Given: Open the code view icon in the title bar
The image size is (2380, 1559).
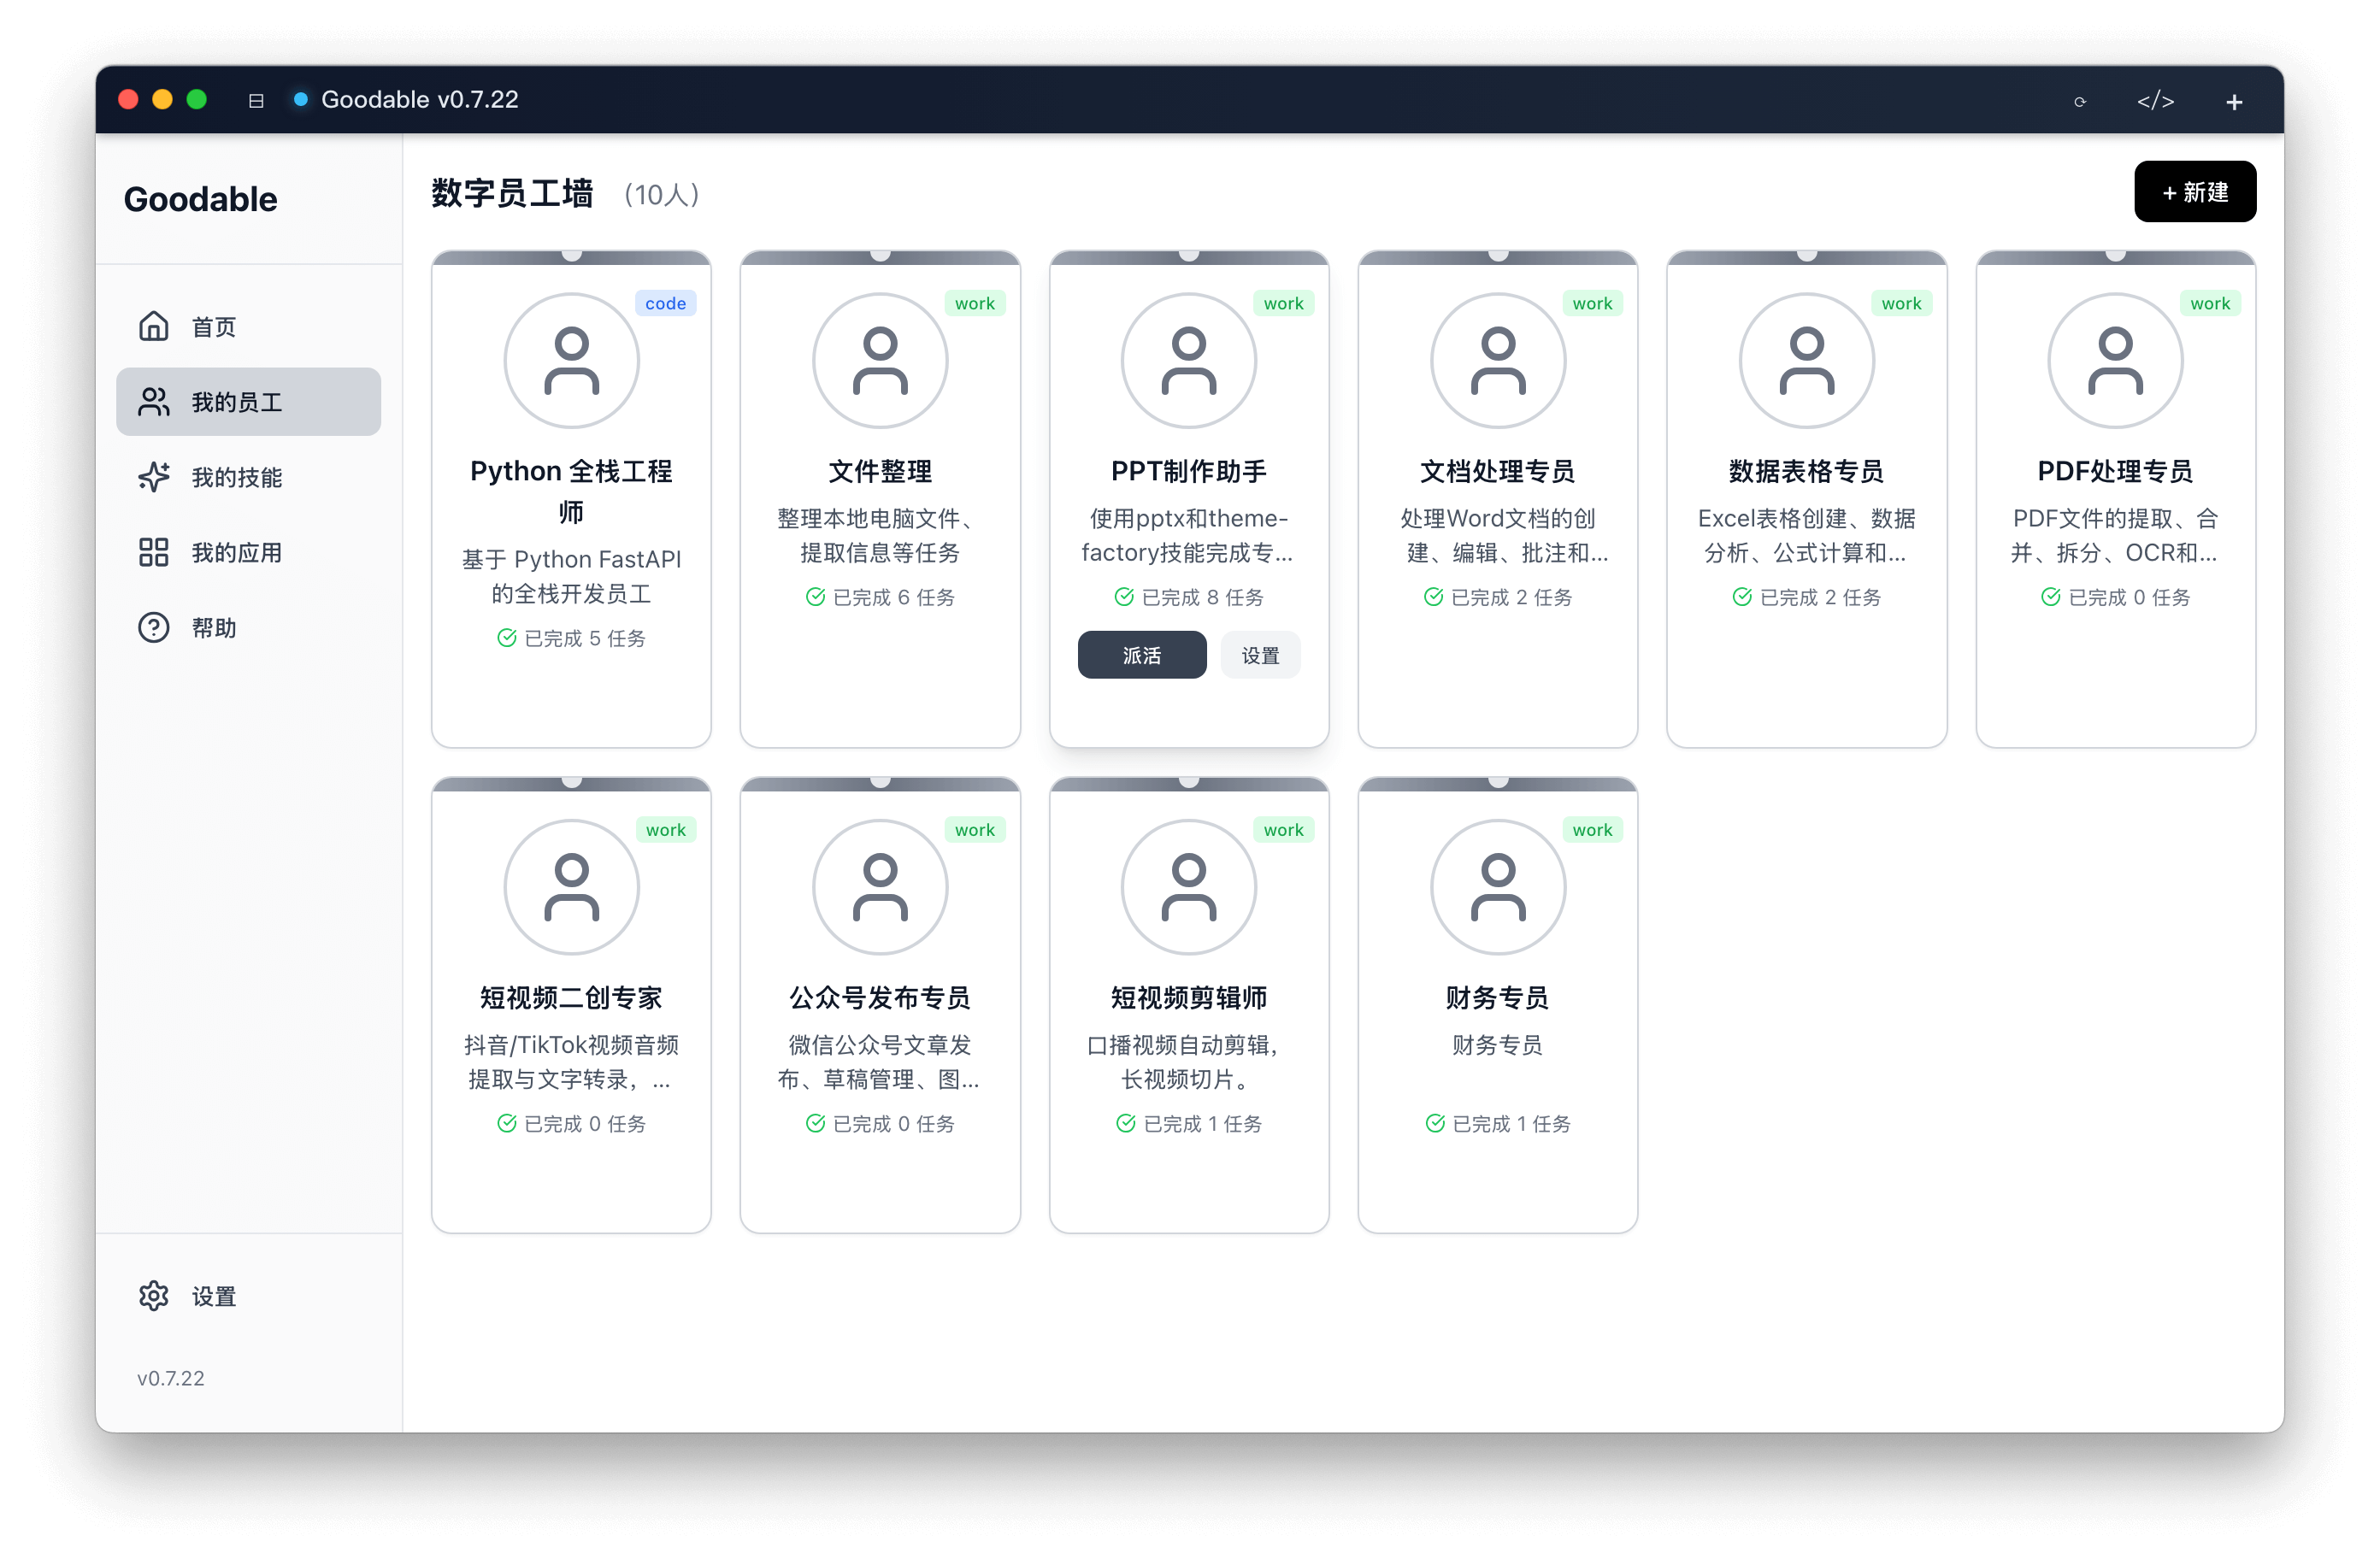Looking at the screenshot, I should point(2155,101).
